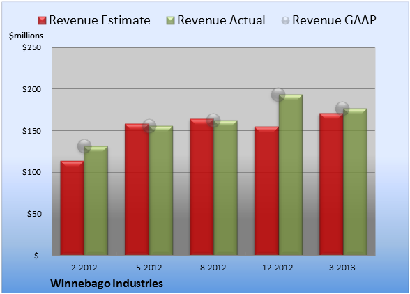Click the Winnebago Industries chart title

[107, 284]
